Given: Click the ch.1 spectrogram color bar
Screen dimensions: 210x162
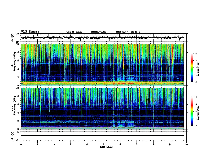Looking at the screenshot, I should 192,68.
